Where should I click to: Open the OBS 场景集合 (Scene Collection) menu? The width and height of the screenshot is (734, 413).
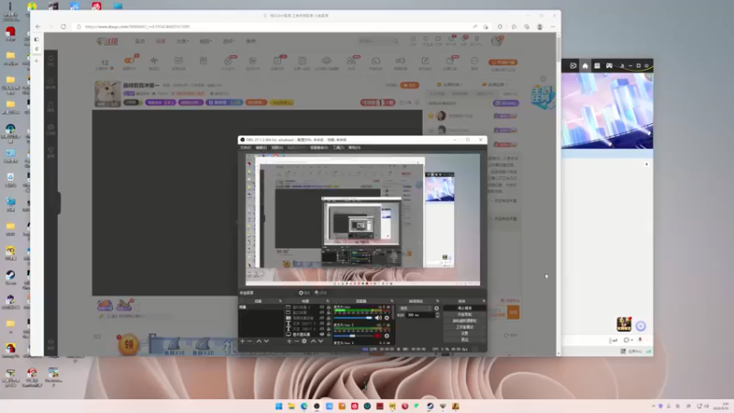pyautogui.click(x=318, y=148)
